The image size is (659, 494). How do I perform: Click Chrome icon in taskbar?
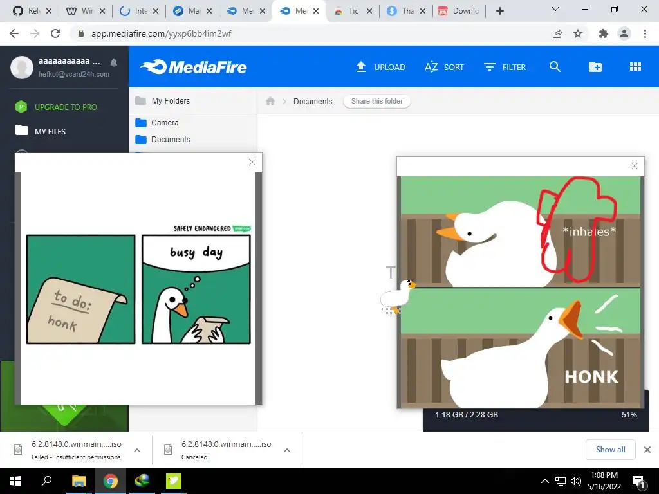coord(111,481)
